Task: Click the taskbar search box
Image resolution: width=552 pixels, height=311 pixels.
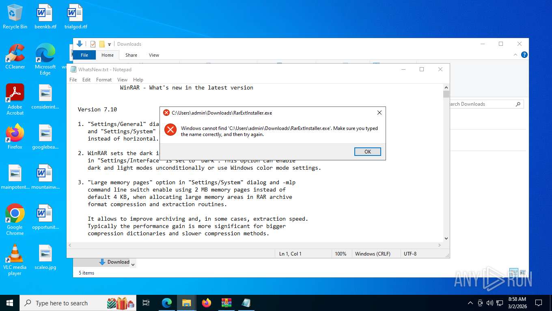Action: (x=78, y=303)
